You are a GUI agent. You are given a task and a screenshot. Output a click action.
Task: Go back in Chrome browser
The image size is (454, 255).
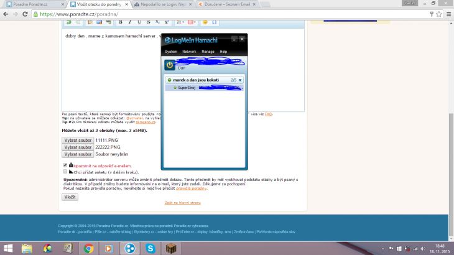(6, 14)
